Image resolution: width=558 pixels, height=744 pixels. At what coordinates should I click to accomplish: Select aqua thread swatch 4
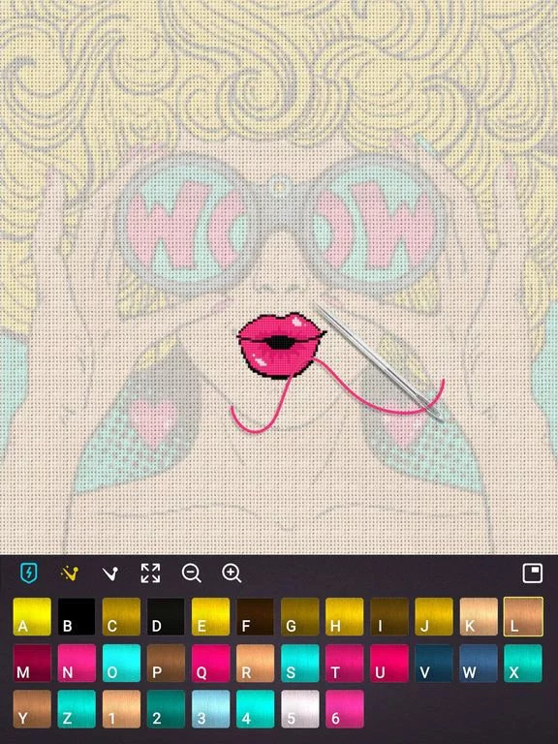click(x=256, y=709)
